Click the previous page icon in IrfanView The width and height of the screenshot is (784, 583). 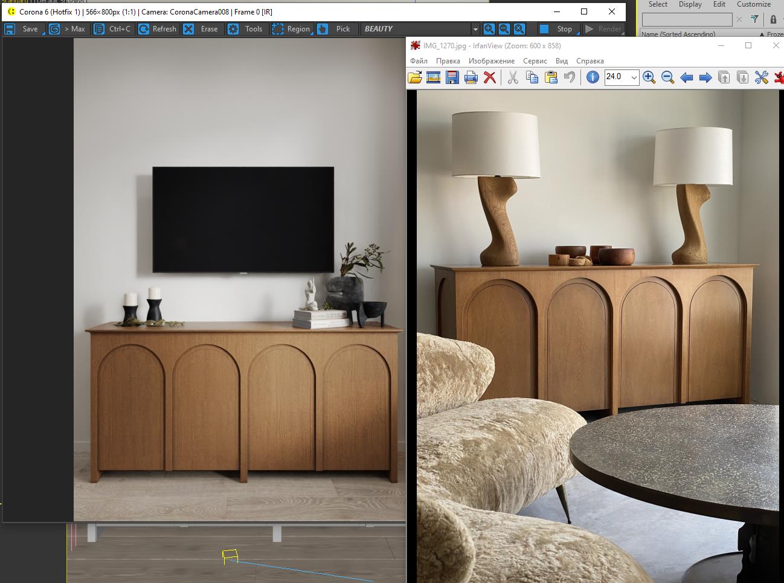click(x=724, y=77)
